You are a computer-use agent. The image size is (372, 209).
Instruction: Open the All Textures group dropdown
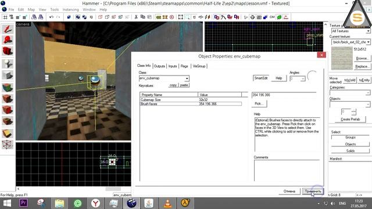368,31
